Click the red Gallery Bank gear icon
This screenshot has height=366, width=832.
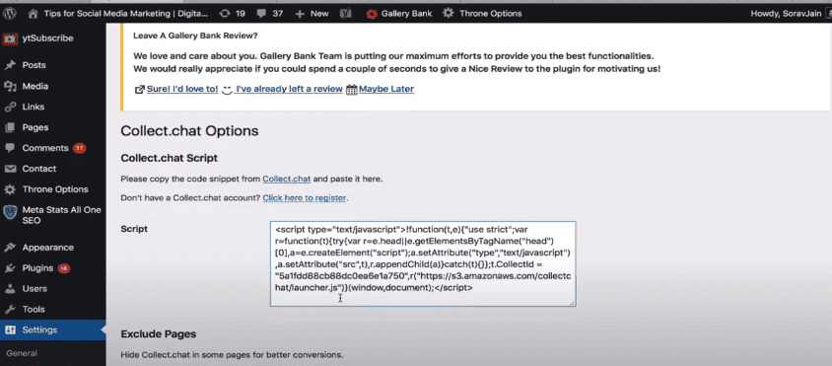pyautogui.click(x=372, y=14)
